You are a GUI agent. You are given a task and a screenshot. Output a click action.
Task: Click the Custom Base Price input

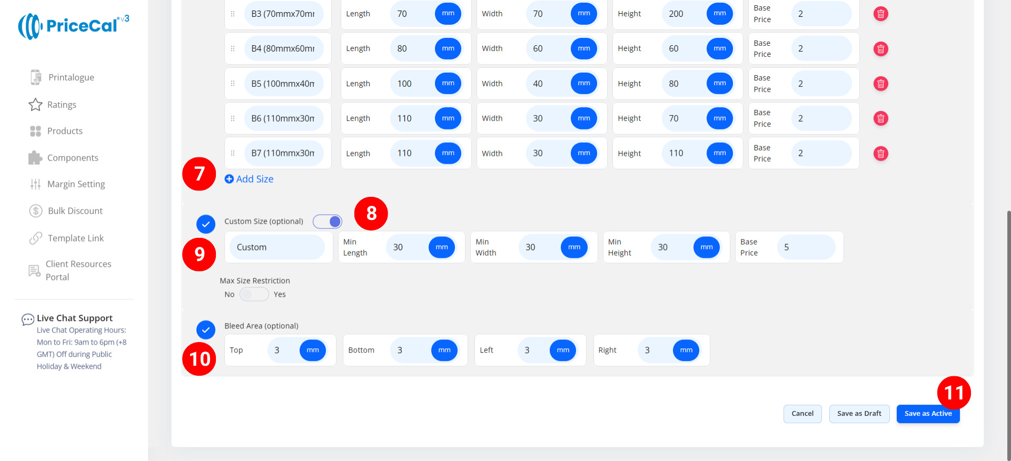(x=806, y=247)
